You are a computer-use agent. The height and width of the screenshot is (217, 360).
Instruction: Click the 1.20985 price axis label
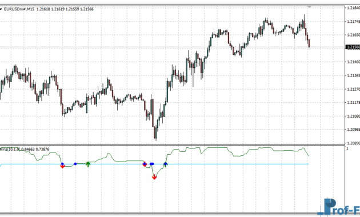click(x=353, y=130)
